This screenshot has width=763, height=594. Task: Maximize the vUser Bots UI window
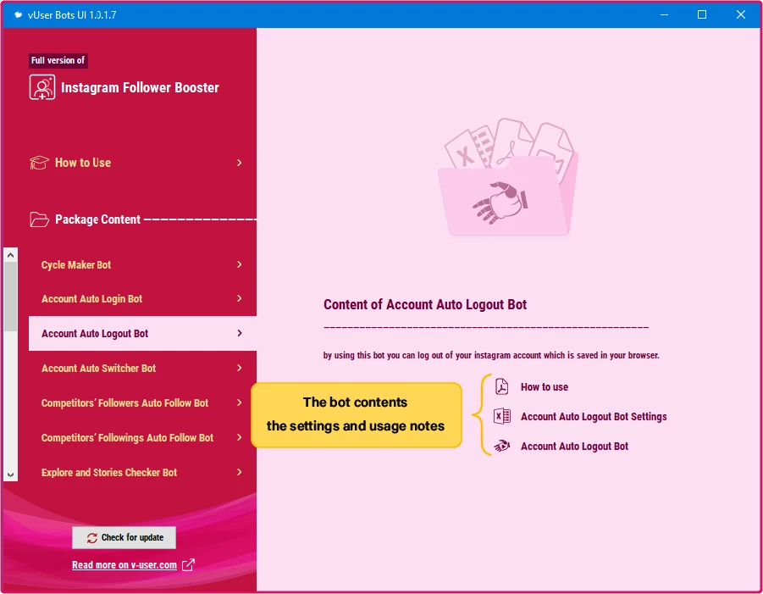coord(702,14)
